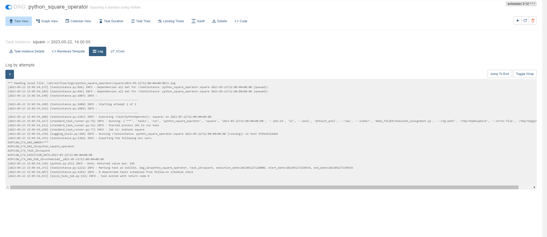Switch to Graph View

pos(47,21)
